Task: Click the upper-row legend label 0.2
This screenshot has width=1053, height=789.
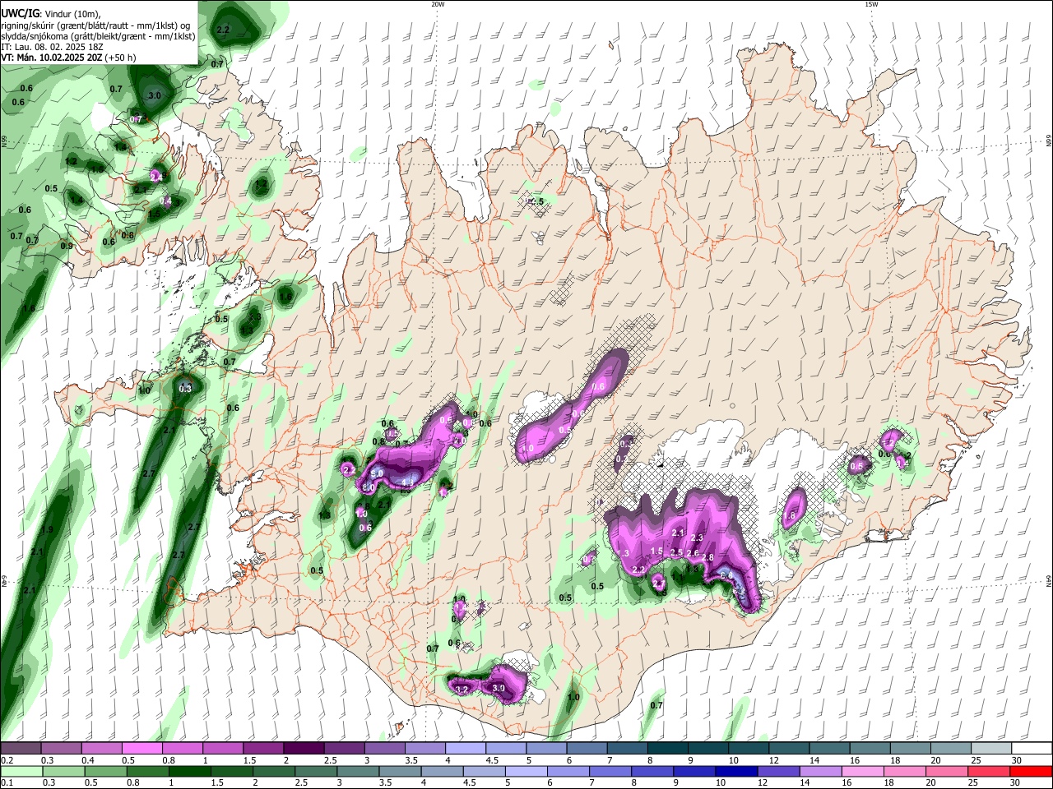Action: pos(7,760)
